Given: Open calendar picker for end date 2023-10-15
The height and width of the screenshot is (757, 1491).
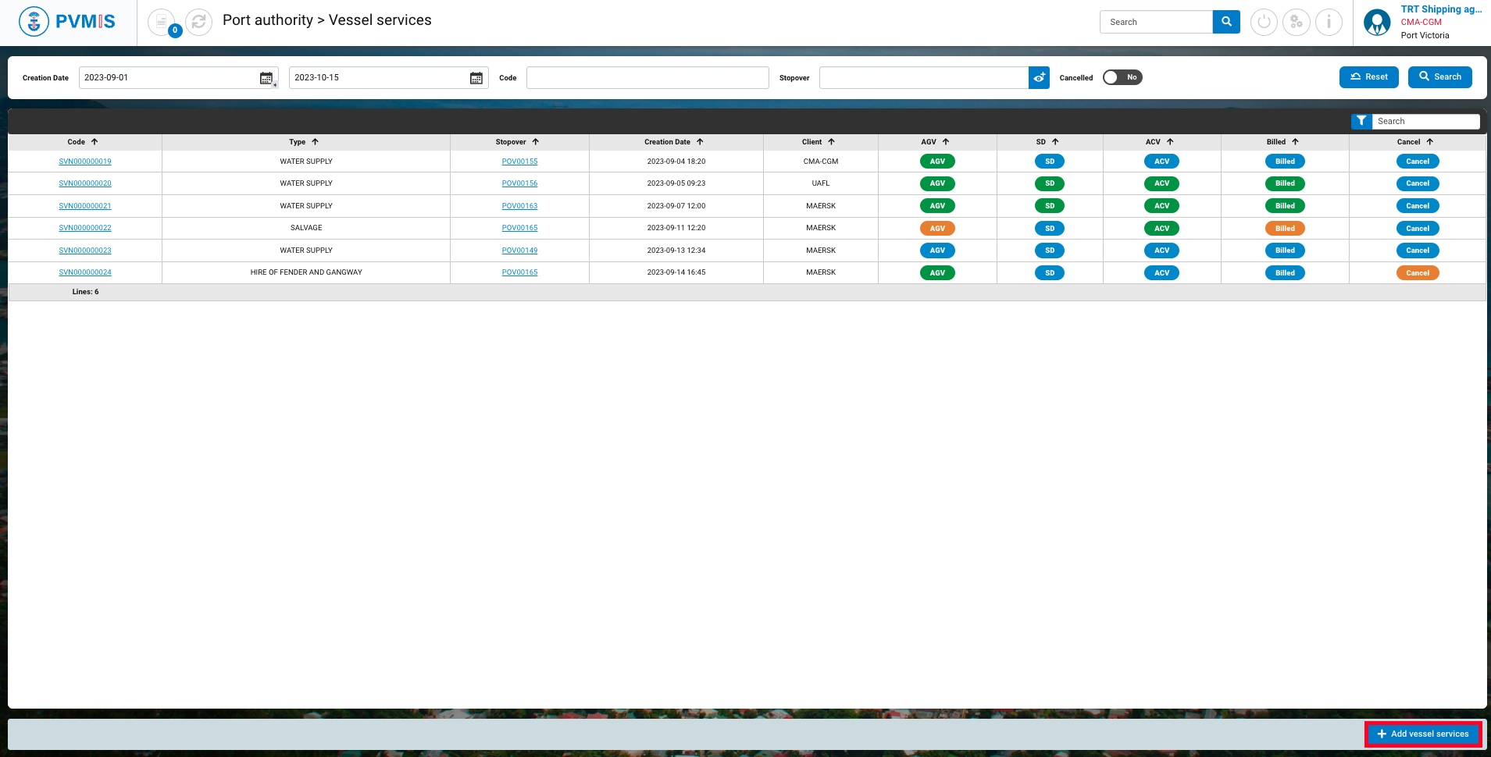Looking at the screenshot, I should tap(476, 78).
